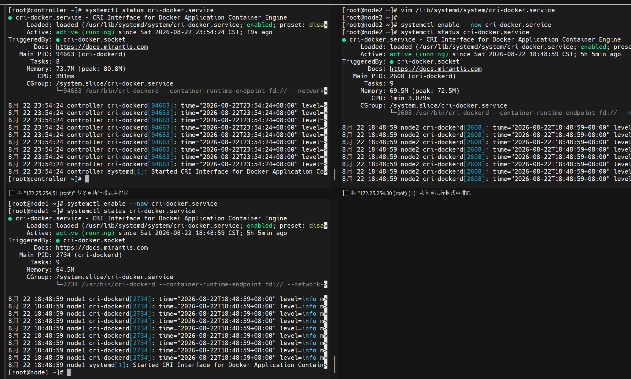Click CPU value "1min 3.079s"
This screenshot has height=379, width=631.
(x=410, y=98)
